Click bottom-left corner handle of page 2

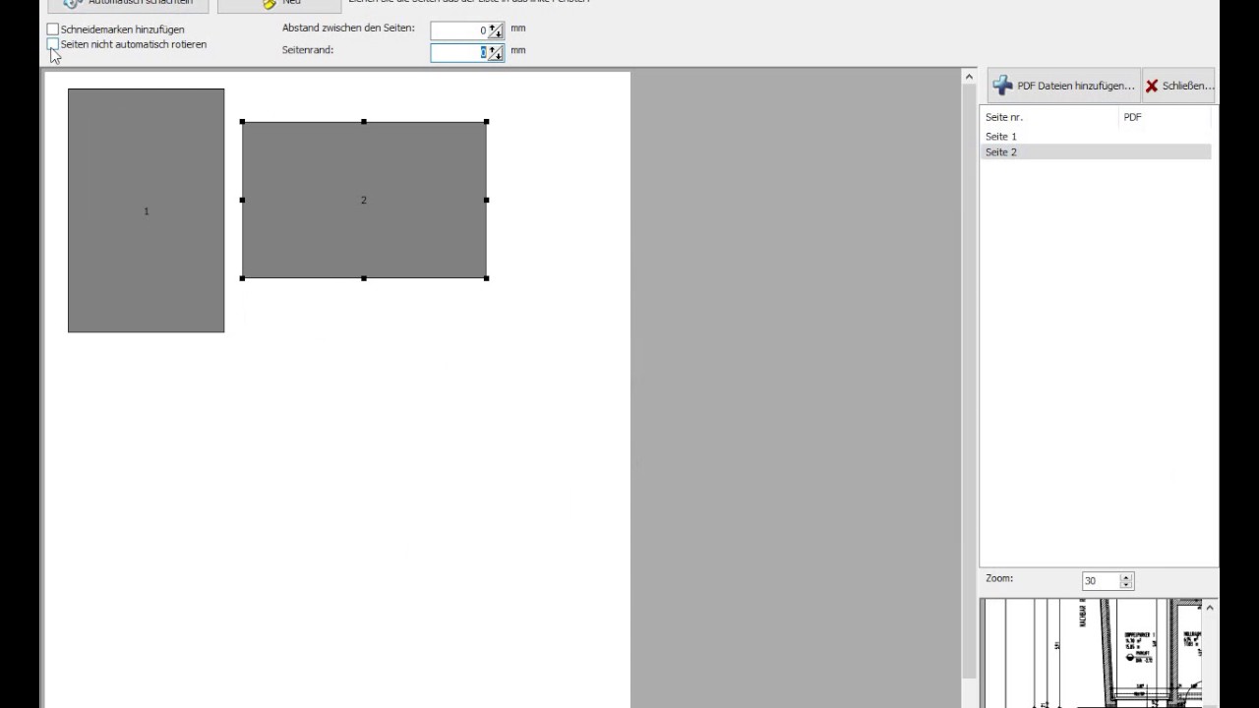pyautogui.click(x=242, y=278)
